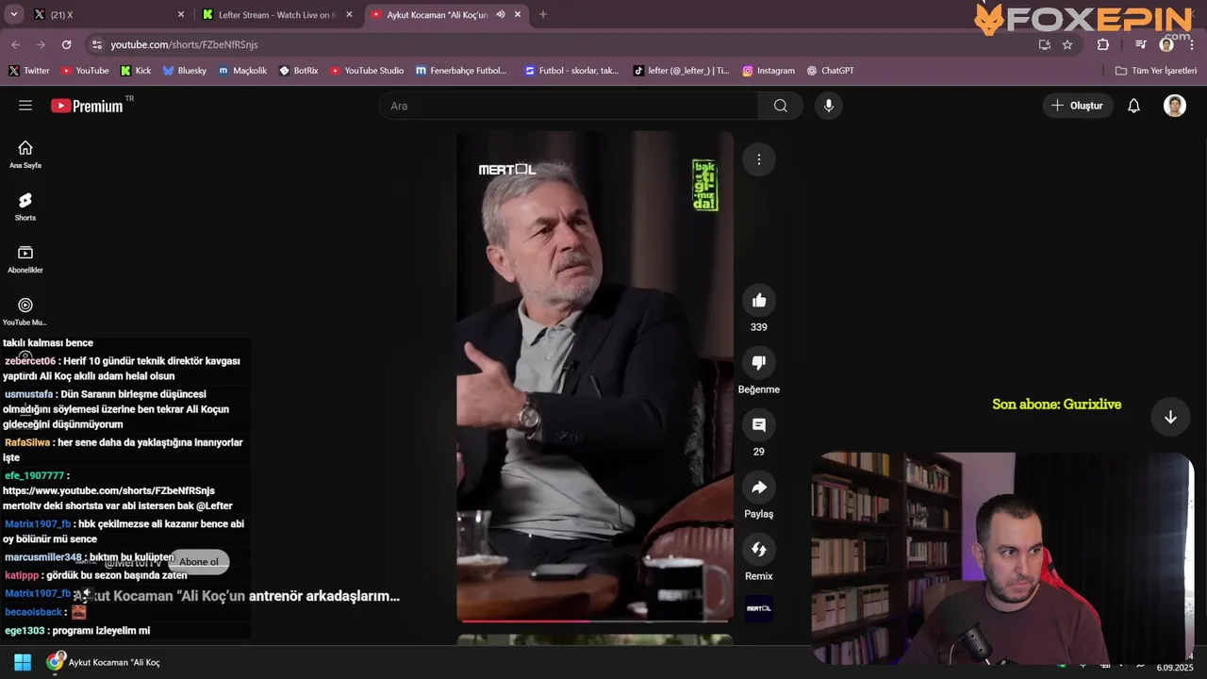The height and width of the screenshot is (679, 1207).
Task: Dislike the short with the Beğenme button
Action: pos(759,363)
